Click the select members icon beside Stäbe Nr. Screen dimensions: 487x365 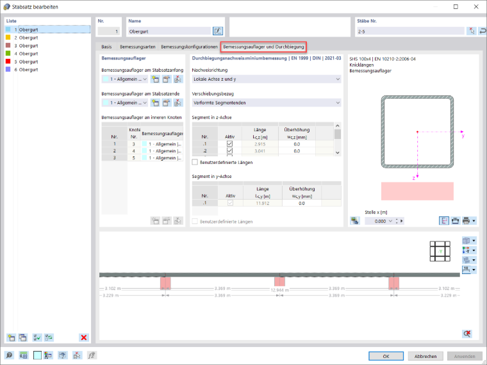tap(472, 31)
